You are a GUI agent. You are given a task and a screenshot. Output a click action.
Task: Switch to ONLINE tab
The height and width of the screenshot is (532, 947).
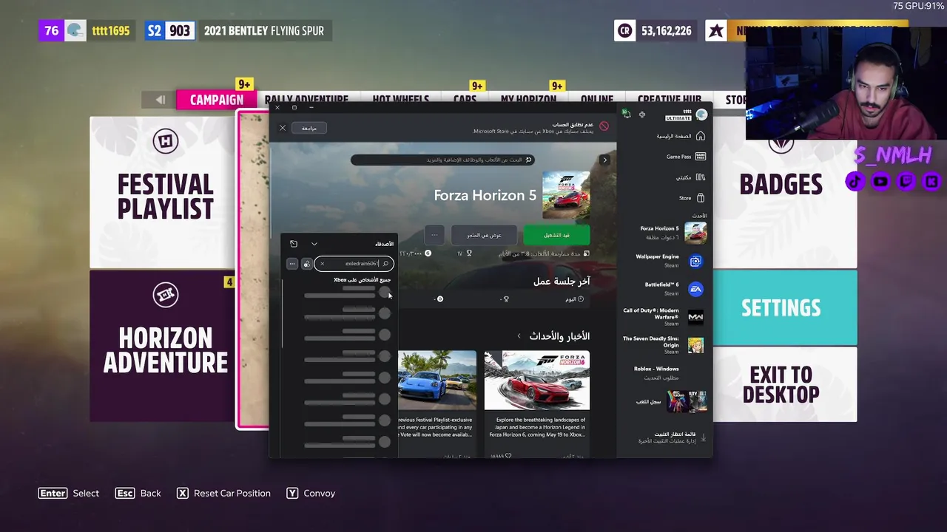pos(597,100)
